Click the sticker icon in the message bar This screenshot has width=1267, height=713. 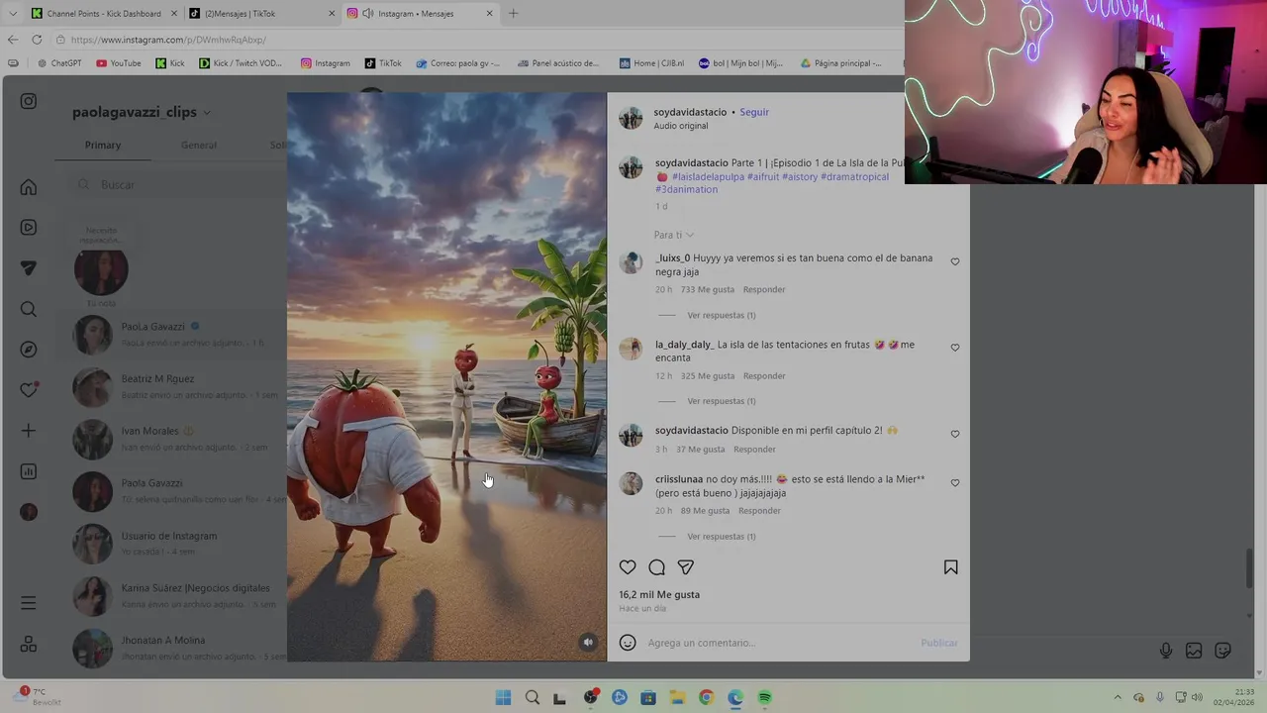click(1222, 651)
